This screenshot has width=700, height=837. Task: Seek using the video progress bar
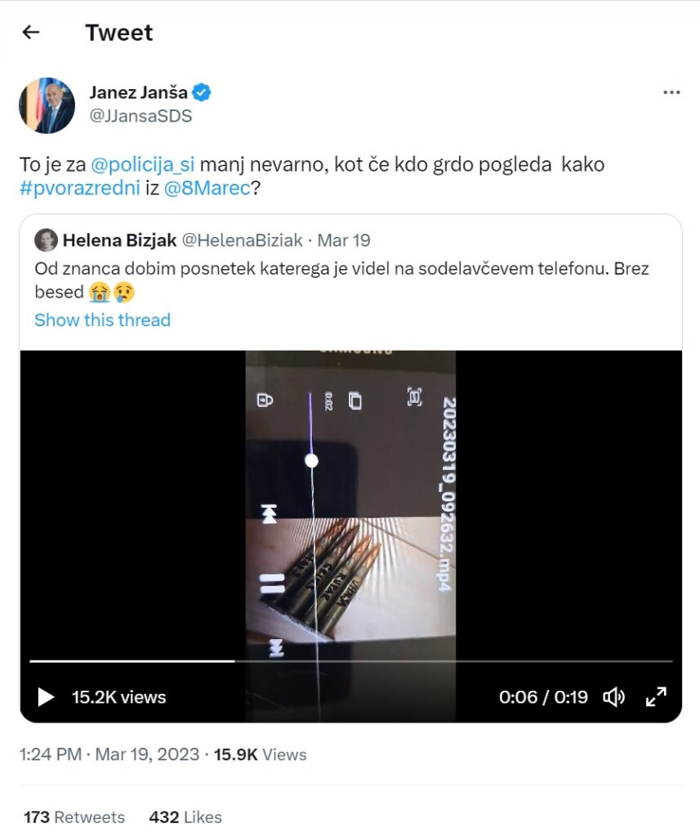351,660
